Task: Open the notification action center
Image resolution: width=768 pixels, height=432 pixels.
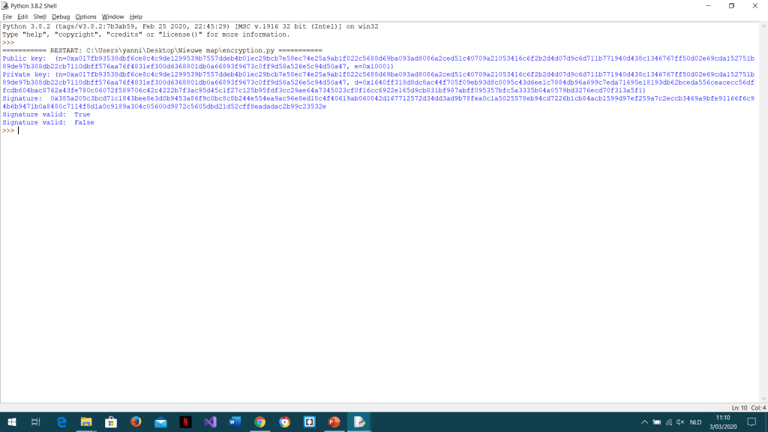Action: [x=751, y=422]
